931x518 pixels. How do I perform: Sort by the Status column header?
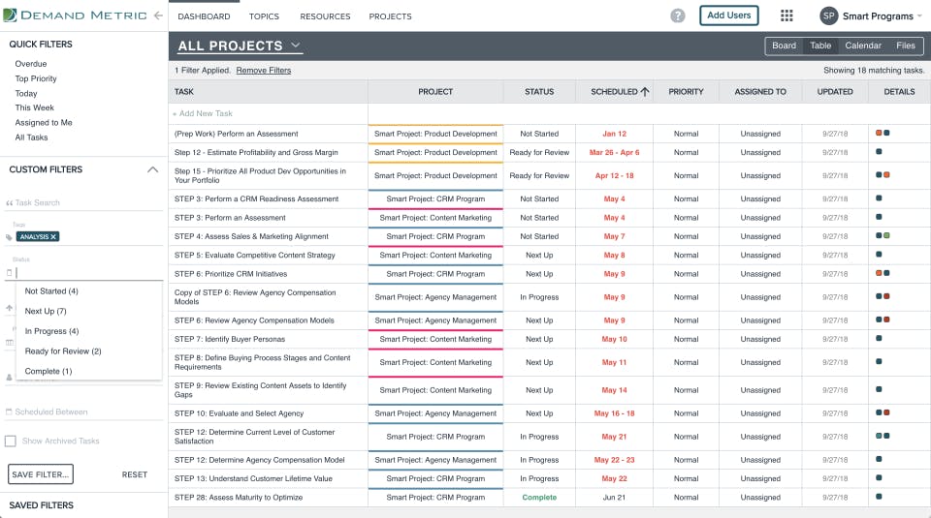(539, 92)
